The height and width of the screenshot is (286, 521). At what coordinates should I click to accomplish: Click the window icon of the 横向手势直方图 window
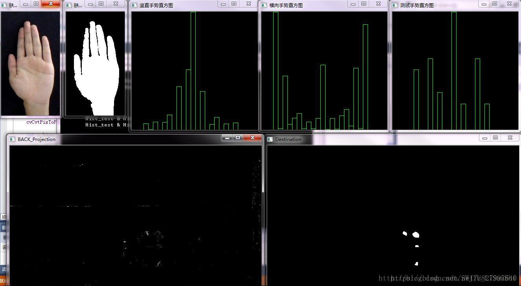click(264, 5)
